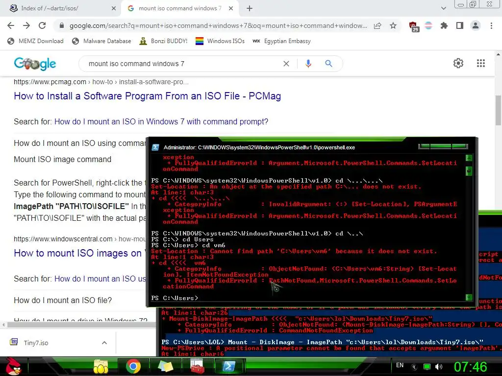Screen dimensions: 502x376
Task: Click the PowerShell window title icon
Action: pyautogui.click(x=155, y=147)
